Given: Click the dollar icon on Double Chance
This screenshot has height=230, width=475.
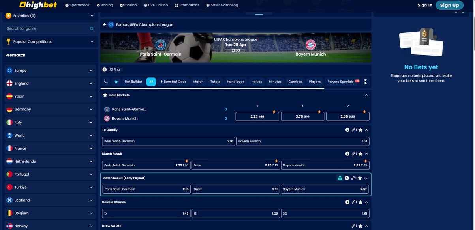Looking at the screenshot, I should coord(347,202).
